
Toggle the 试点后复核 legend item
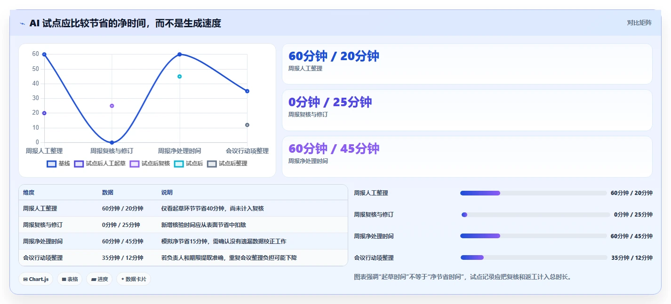150,164
